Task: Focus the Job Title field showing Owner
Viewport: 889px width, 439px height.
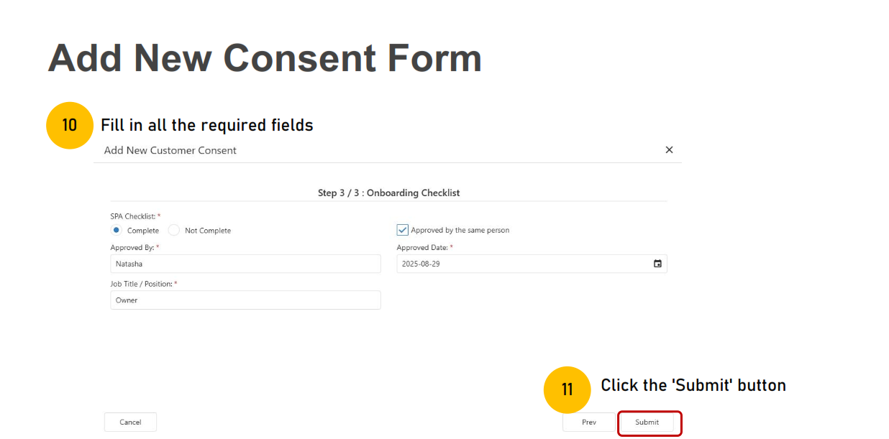Action: 245,300
